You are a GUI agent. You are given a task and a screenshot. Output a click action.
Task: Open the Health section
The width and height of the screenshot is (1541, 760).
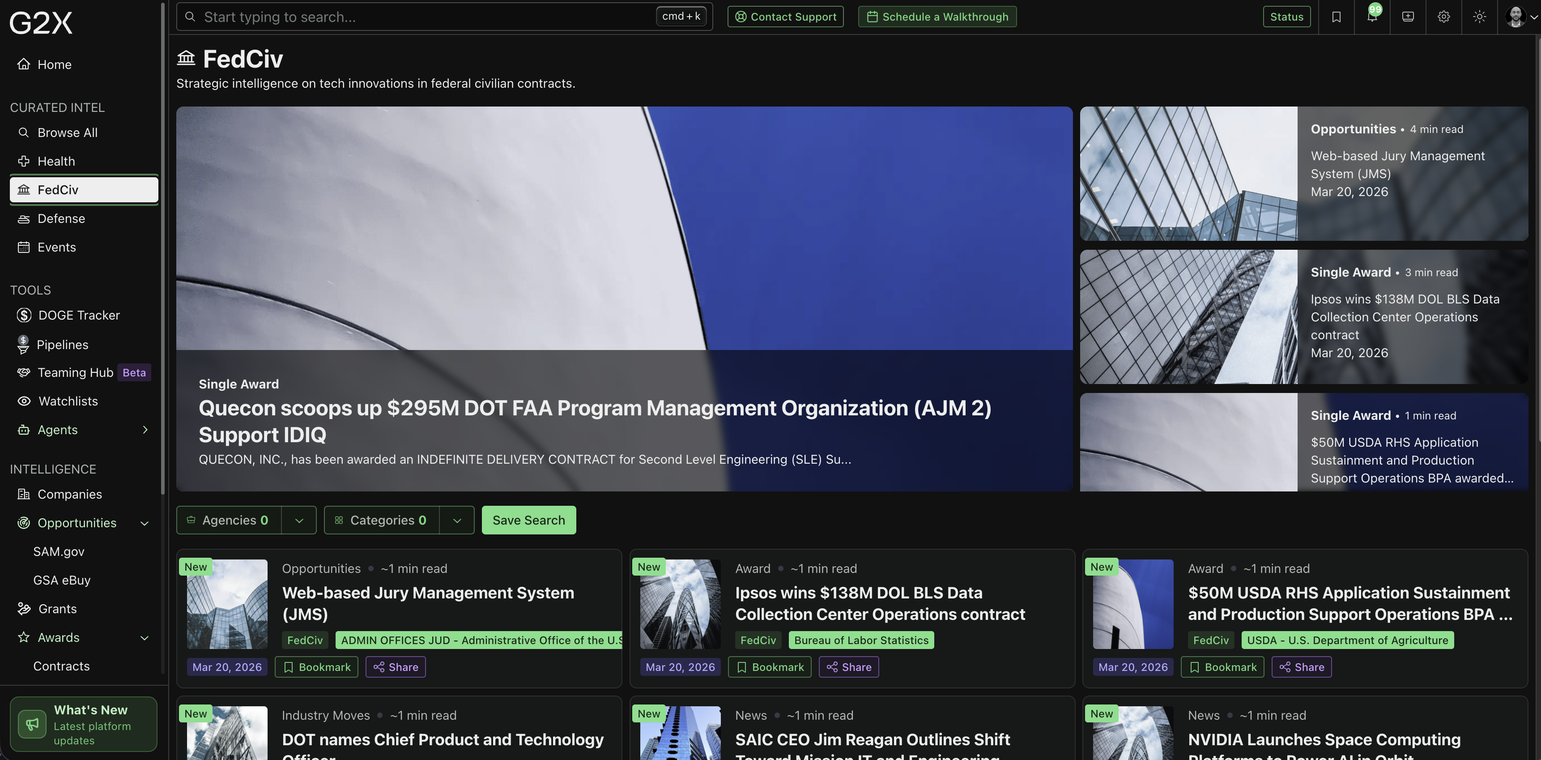84,162
